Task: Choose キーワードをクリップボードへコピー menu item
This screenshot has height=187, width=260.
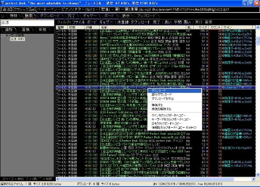Action: pyautogui.click(x=175, y=119)
